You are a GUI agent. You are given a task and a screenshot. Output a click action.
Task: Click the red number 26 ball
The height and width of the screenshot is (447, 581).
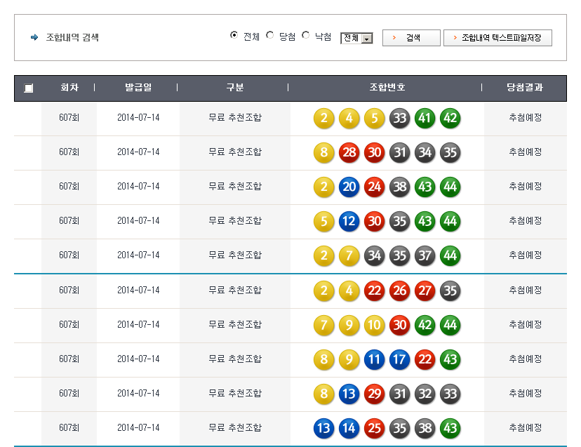pyautogui.click(x=399, y=291)
